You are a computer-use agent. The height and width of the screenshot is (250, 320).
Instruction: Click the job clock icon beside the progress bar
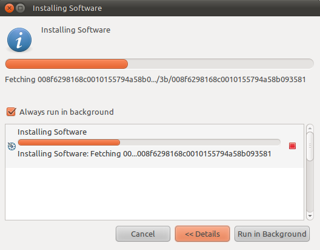click(x=12, y=146)
